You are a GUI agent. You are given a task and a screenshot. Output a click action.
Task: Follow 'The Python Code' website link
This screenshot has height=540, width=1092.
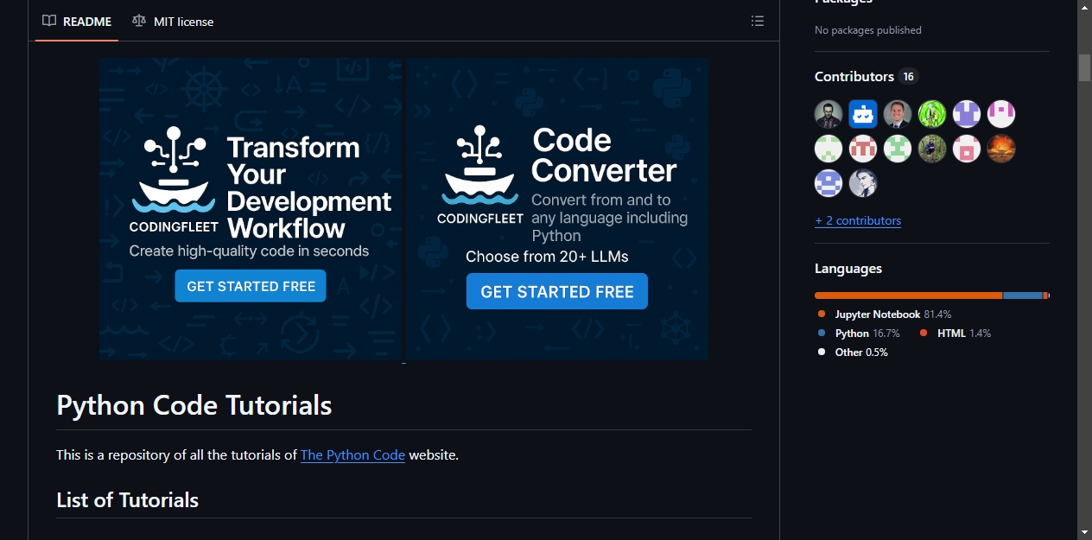(x=352, y=454)
